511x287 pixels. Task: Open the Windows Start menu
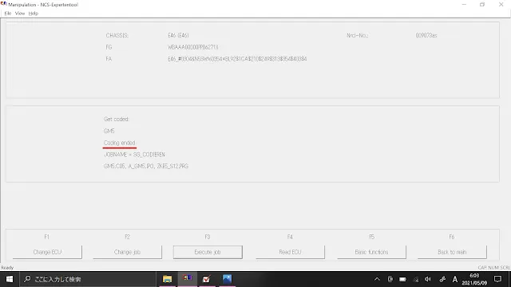[10, 279]
